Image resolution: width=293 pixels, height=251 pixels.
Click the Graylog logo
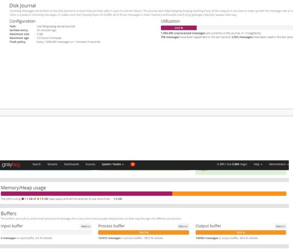(11, 165)
